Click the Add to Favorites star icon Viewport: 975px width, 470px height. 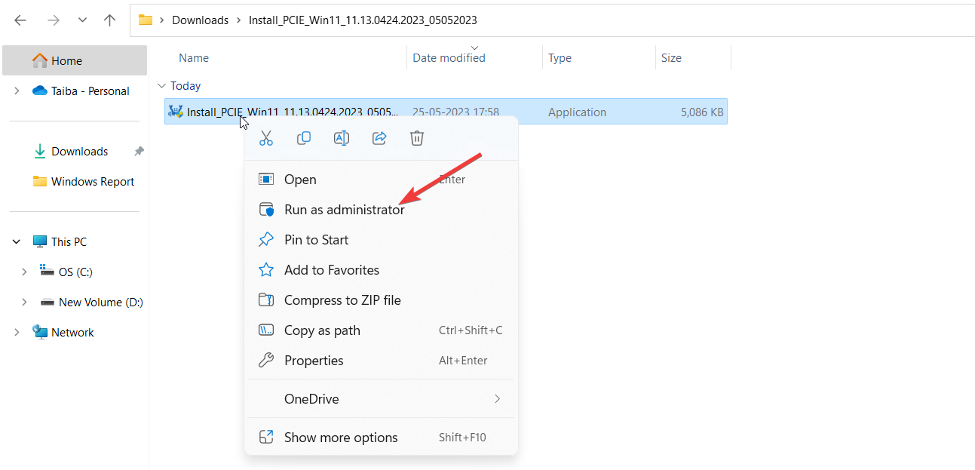coord(266,270)
